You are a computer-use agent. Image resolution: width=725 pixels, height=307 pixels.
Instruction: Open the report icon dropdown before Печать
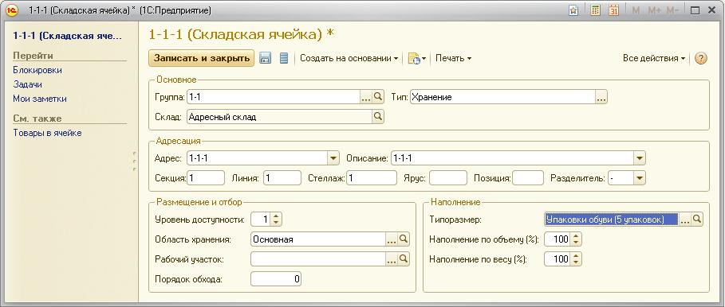(416, 59)
